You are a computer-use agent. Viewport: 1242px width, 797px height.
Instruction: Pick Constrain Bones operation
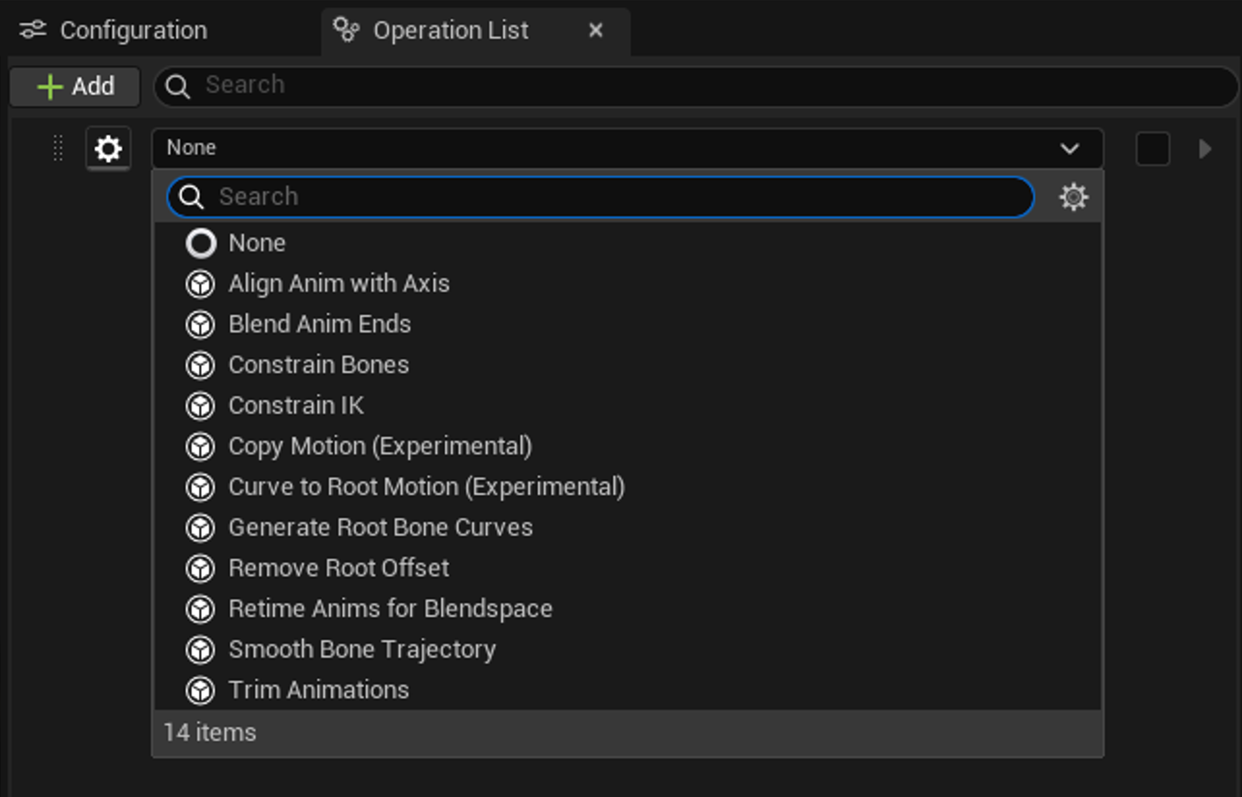point(627,365)
